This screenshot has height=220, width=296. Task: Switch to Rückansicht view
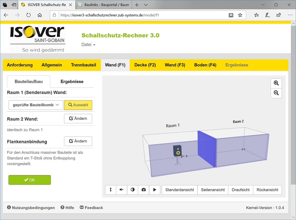click(x=267, y=190)
